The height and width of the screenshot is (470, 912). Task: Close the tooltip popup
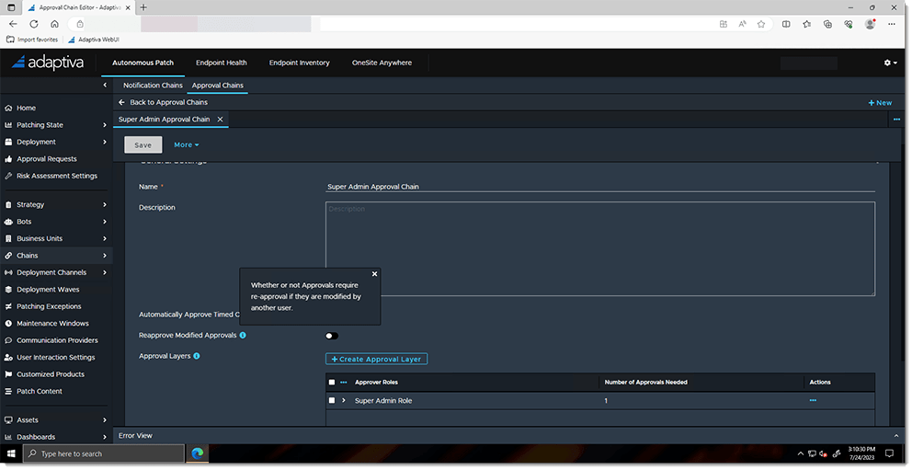tap(374, 274)
